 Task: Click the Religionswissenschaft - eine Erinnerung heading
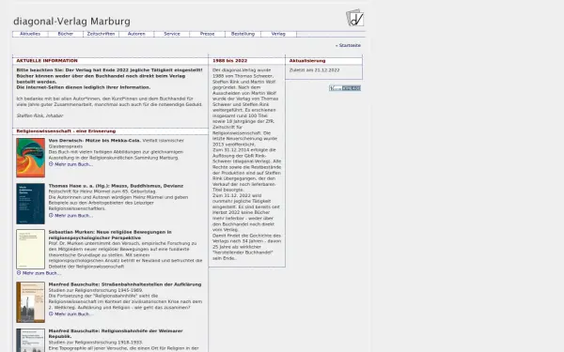(x=66, y=131)
